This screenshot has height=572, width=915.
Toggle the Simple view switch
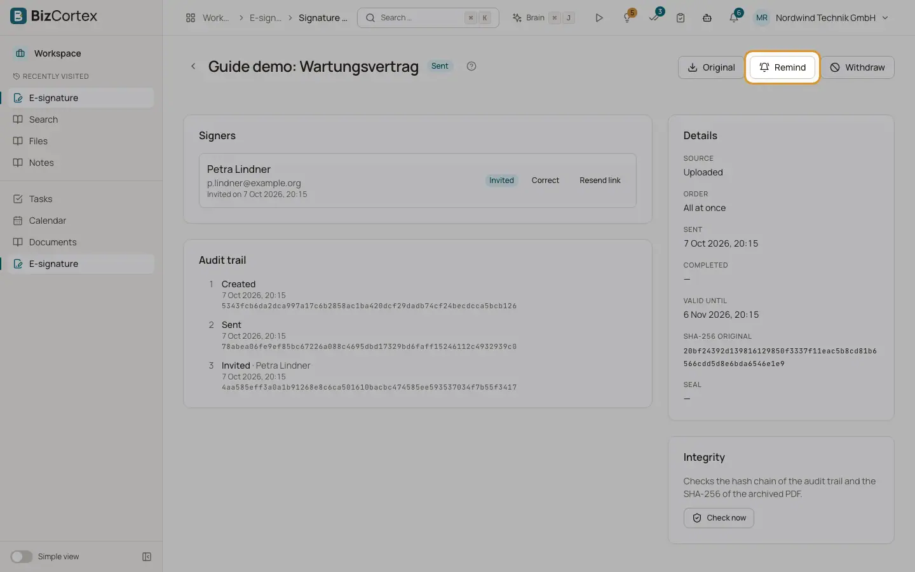21,557
